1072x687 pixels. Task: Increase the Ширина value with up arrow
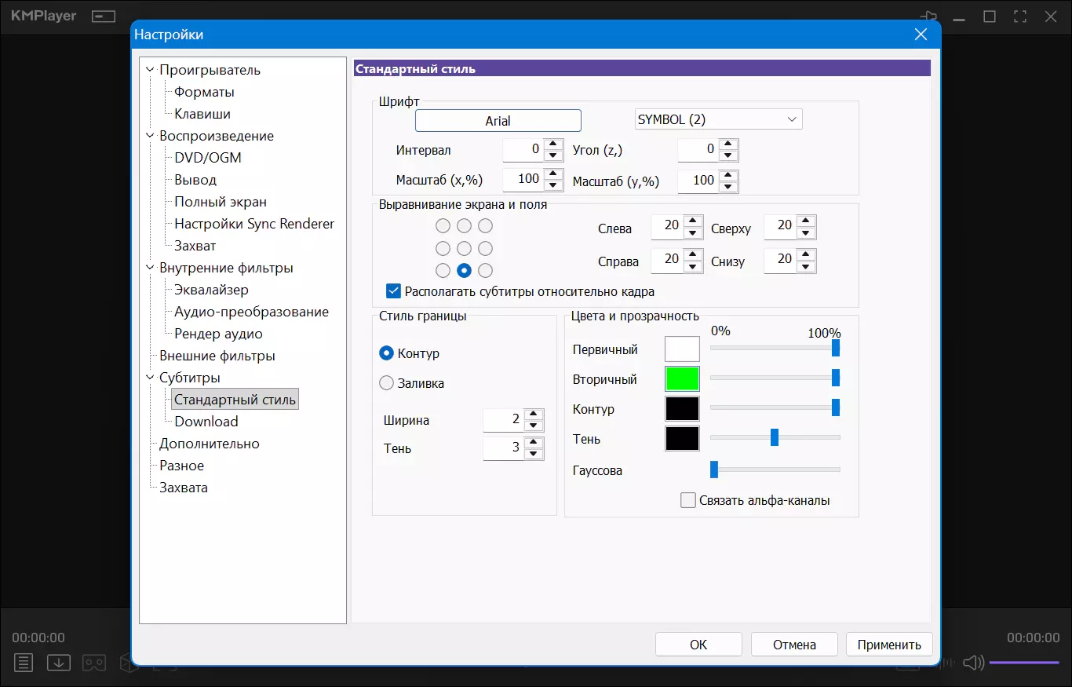point(534,414)
